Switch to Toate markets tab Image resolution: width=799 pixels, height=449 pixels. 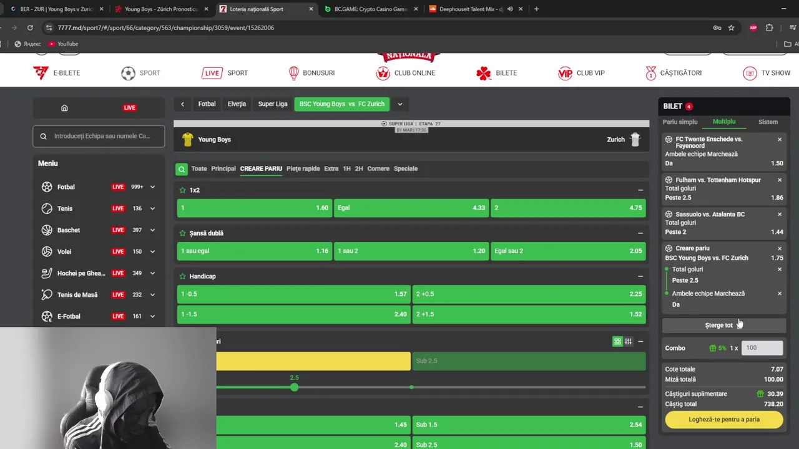(199, 169)
